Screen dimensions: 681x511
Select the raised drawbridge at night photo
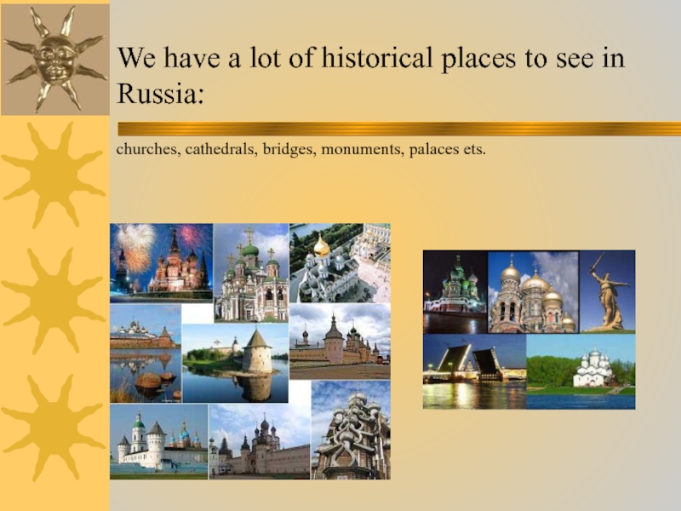pyautogui.click(x=474, y=371)
